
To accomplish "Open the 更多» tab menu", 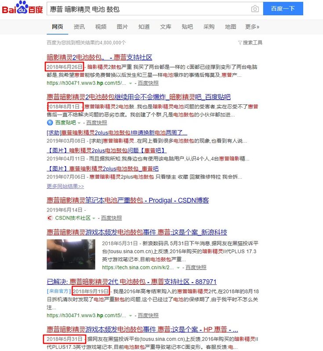I will pos(252,27).
